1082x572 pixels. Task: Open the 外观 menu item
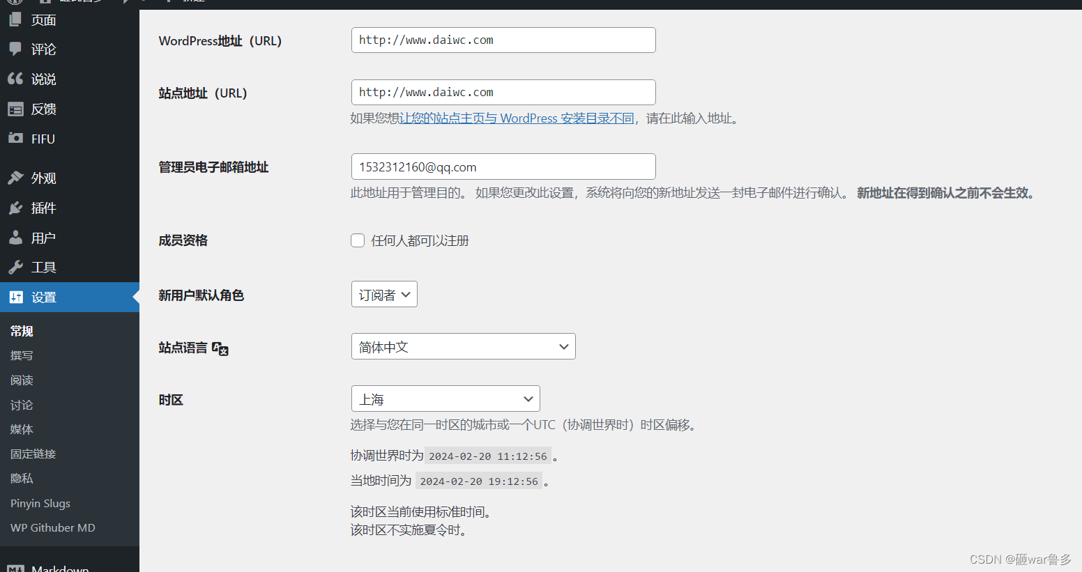[70, 178]
